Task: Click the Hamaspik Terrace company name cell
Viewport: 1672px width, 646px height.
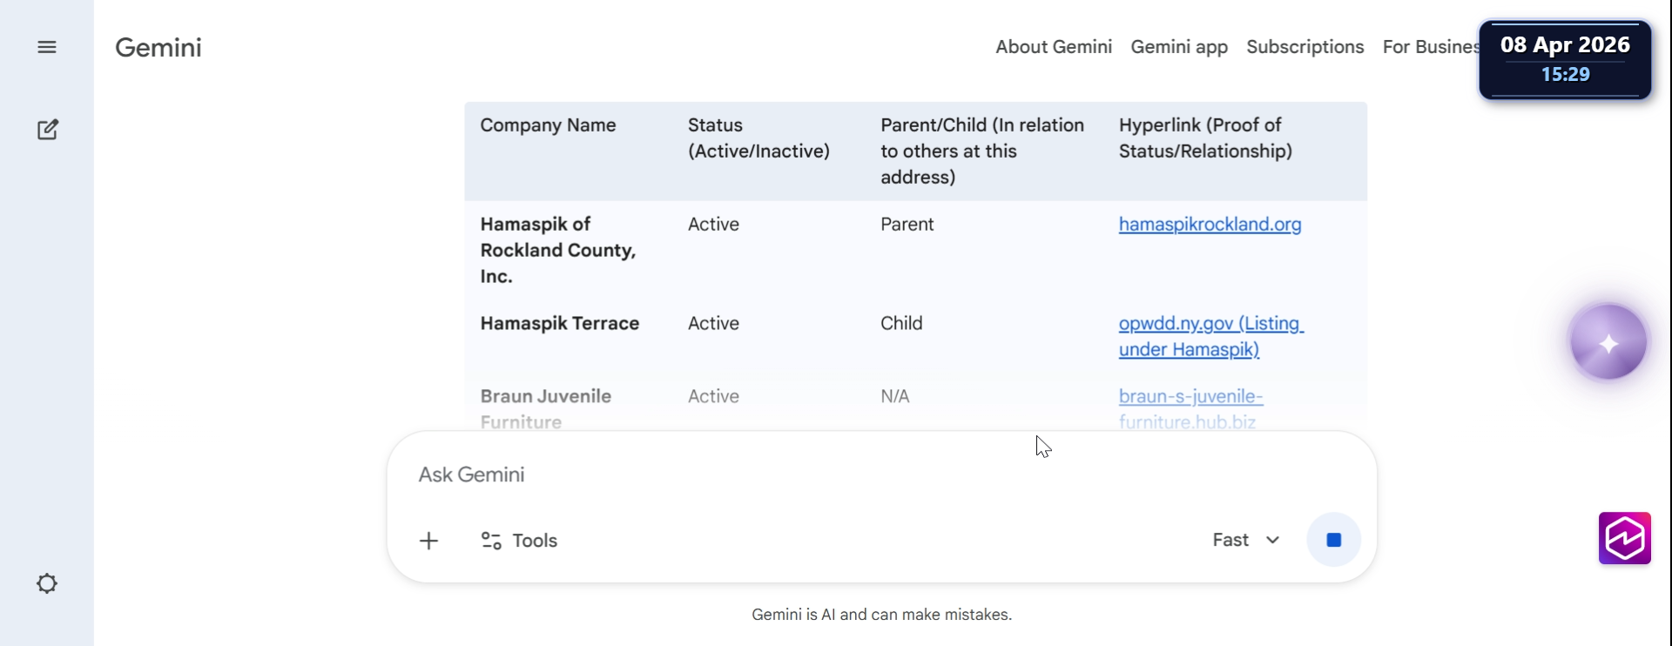Action: tap(560, 324)
